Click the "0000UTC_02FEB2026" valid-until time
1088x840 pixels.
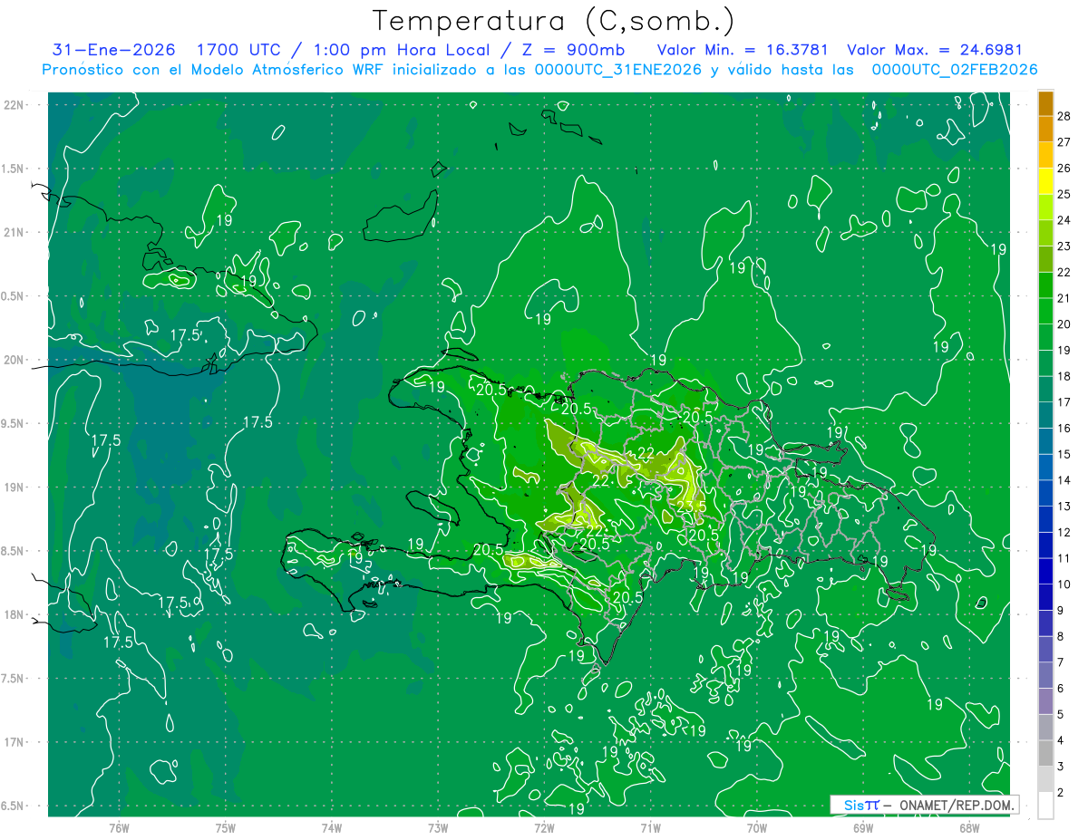955,69
